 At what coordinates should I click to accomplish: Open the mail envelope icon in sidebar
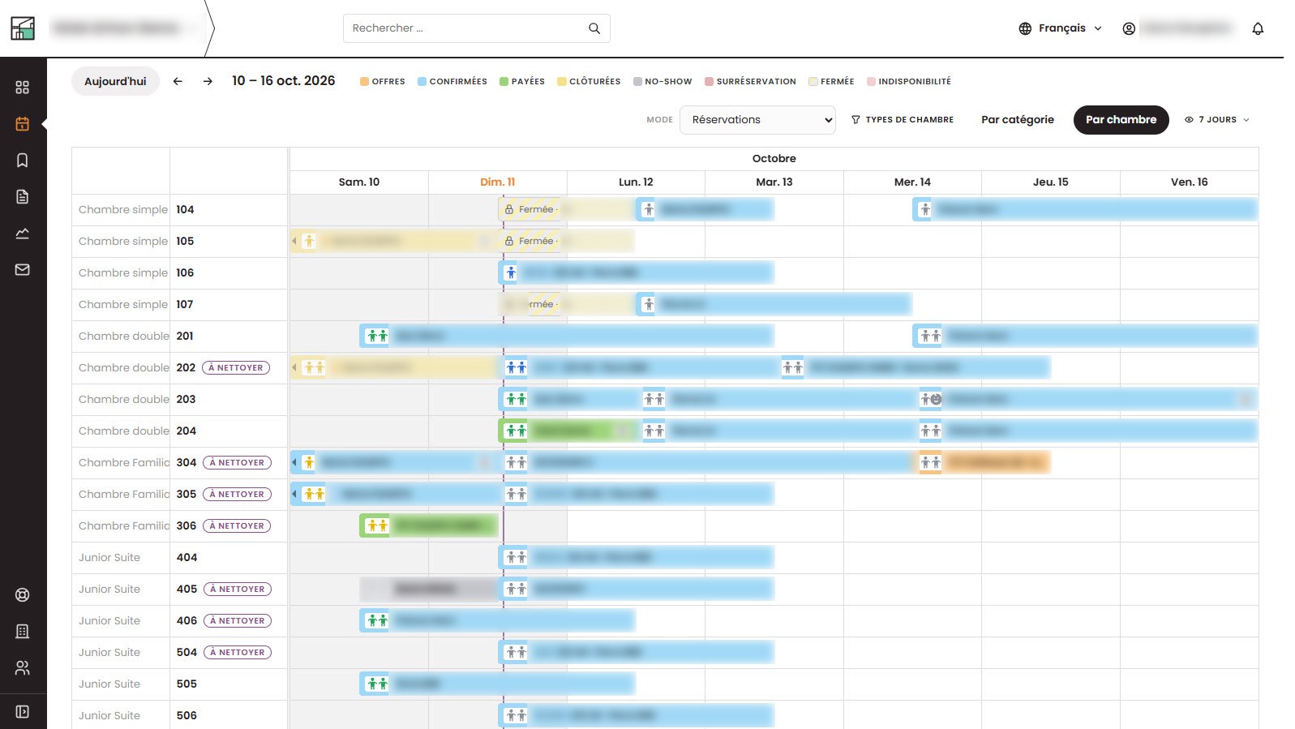click(23, 270)
